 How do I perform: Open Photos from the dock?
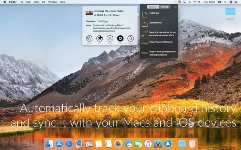click(118, 144)
